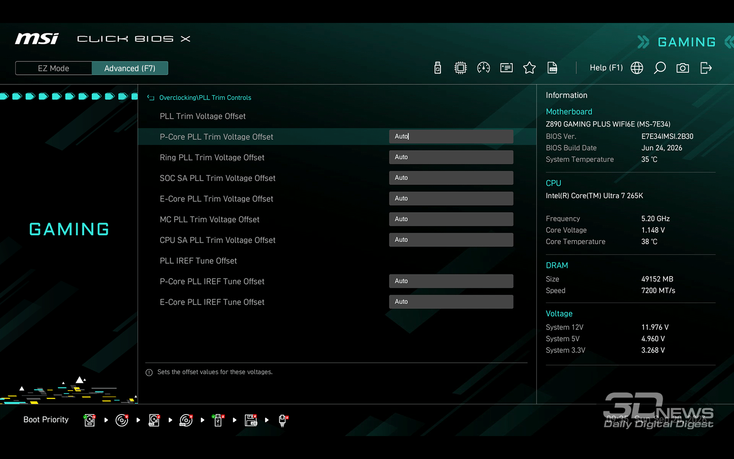
Task: Go back via Overclocking breadcrumb arrow
Action: tap(150, 98)
